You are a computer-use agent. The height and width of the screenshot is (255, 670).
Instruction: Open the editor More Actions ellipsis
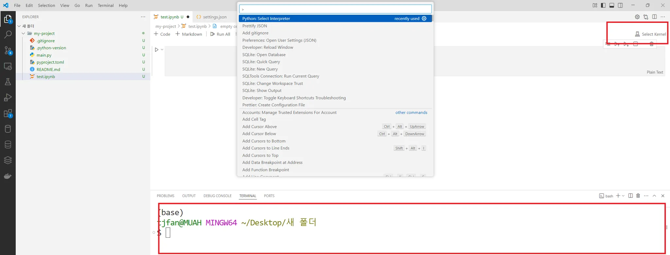[x=663, y=17]
